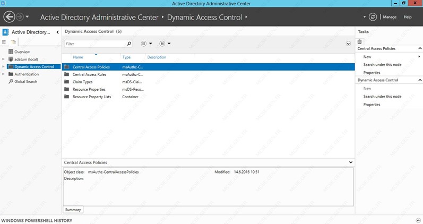Click Search under this node for Central Access Policies
The width and height of the screenshot is (423, 224).
(x=382, y=65)
